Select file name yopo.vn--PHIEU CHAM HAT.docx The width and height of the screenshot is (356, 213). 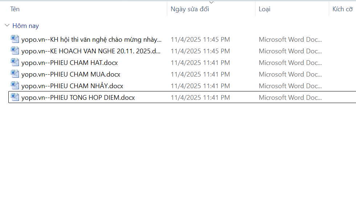[x=69, y=63]
